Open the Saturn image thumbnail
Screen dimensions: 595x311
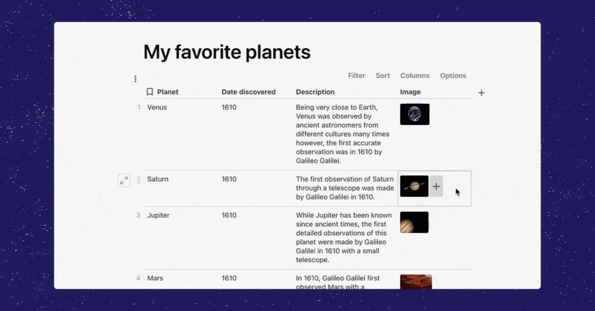coord(414,186)
